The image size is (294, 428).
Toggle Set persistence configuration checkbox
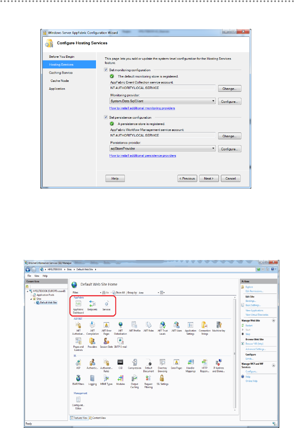(x=106, y=117)
